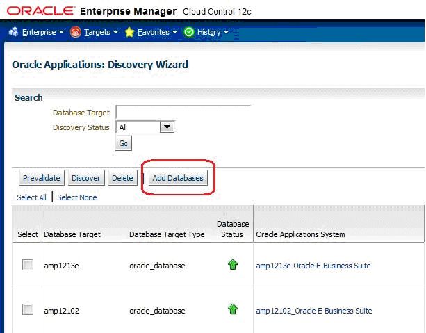
Task: Click the Database Status column header
Action: pyautogui.click(x=232, y=229)
